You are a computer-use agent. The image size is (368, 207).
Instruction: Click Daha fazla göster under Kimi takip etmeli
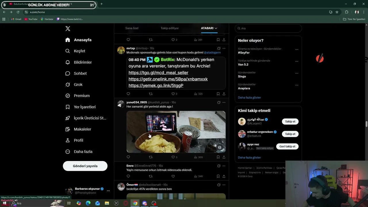tap(249, 158)
